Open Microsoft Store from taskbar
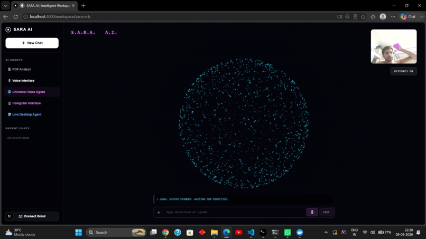Viewport: 426px width, 239px height. coord(190,233)
